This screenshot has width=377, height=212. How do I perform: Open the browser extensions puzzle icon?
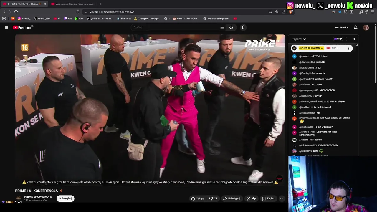coord(345,12)
